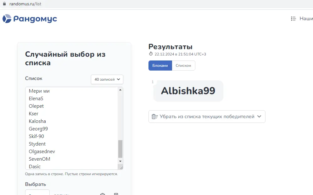The image size is (313, 195).
Task: Switch results view to Списком
Action: [x=183, y=66]
